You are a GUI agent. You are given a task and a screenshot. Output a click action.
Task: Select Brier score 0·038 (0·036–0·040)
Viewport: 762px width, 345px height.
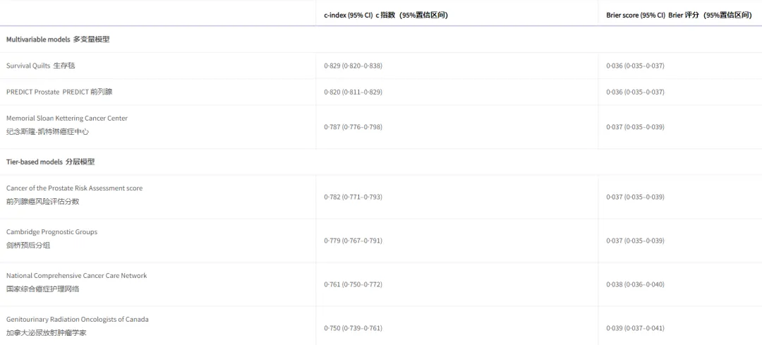635,284
